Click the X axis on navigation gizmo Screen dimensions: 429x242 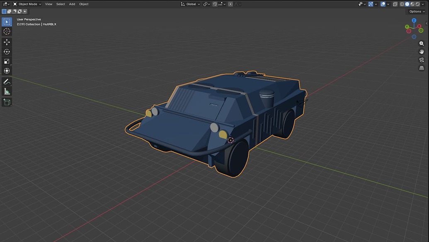[x=419, y=26]
